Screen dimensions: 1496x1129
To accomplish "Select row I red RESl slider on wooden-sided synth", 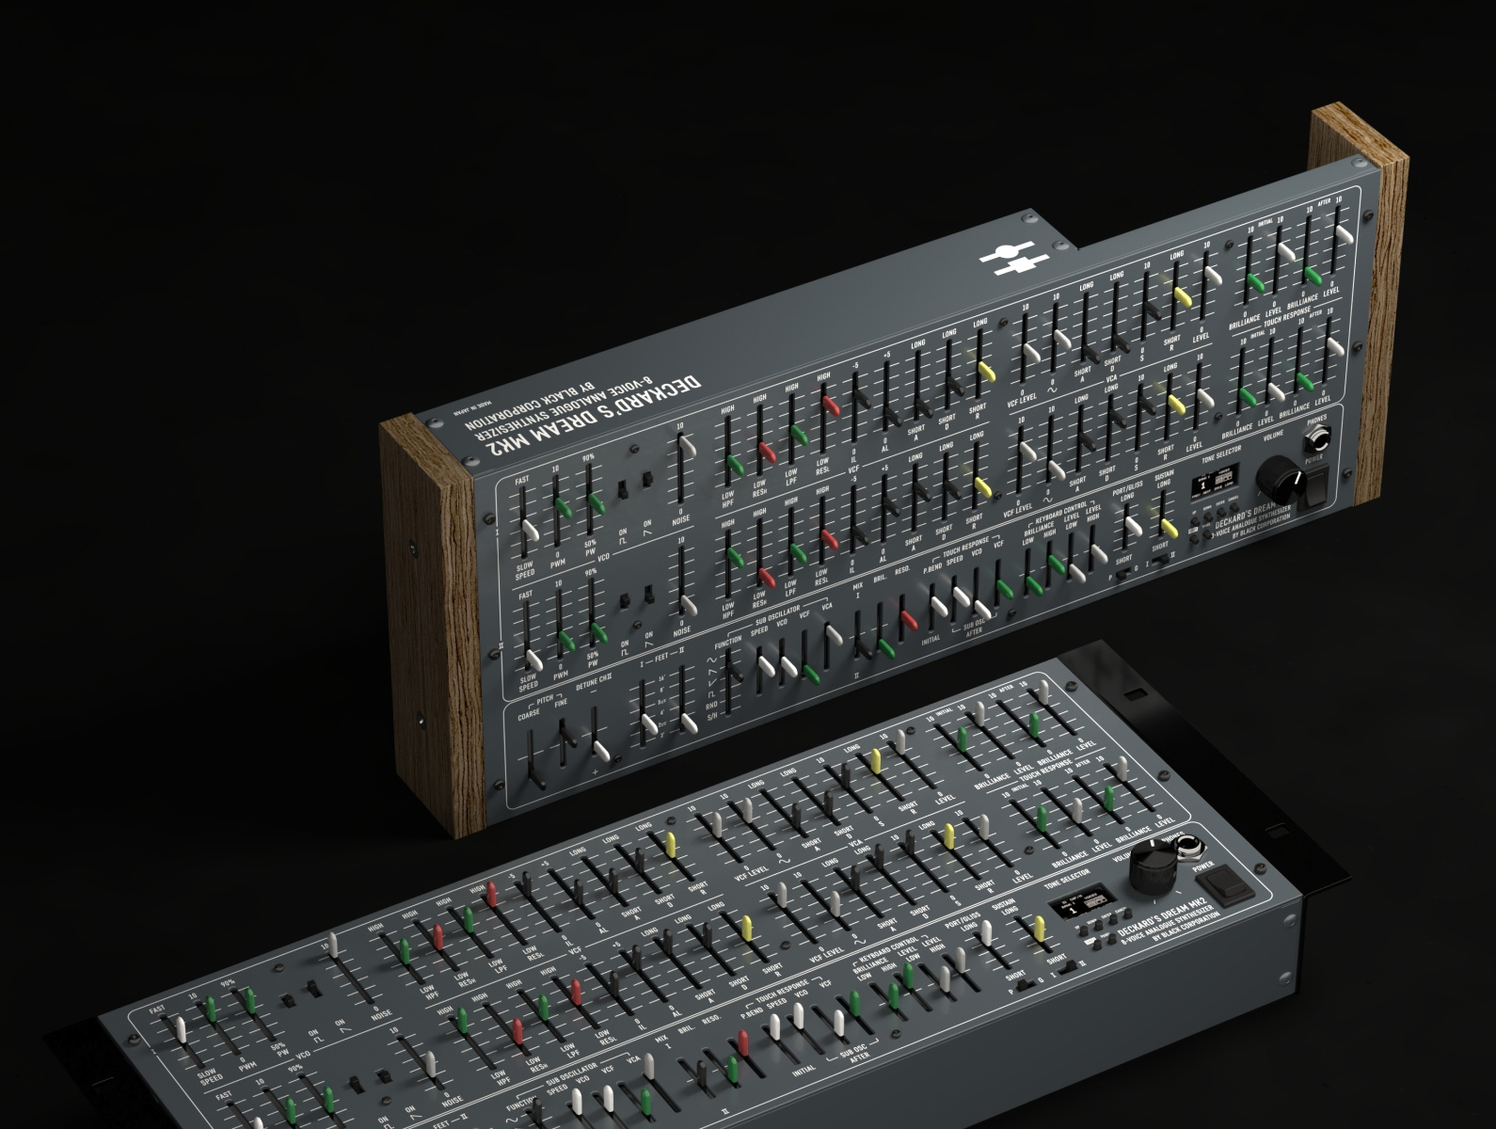I will [830, 406].
